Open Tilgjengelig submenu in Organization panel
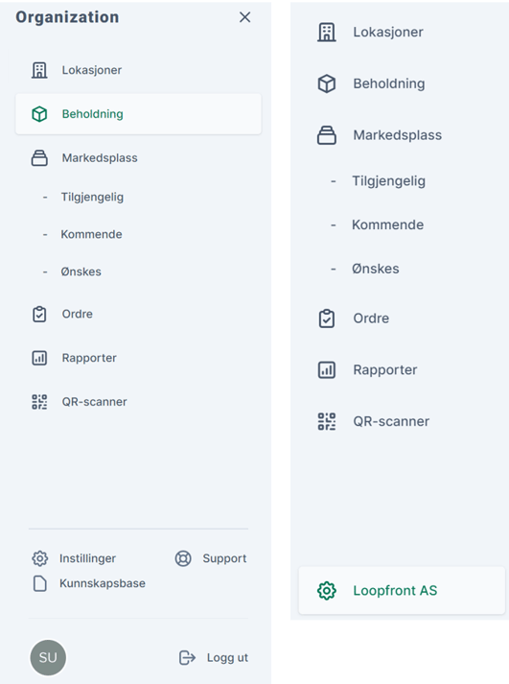The image size is (509, 684). pos(92,197)
